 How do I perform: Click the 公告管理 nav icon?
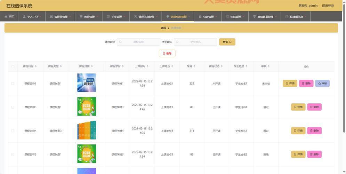click(200, 17)
